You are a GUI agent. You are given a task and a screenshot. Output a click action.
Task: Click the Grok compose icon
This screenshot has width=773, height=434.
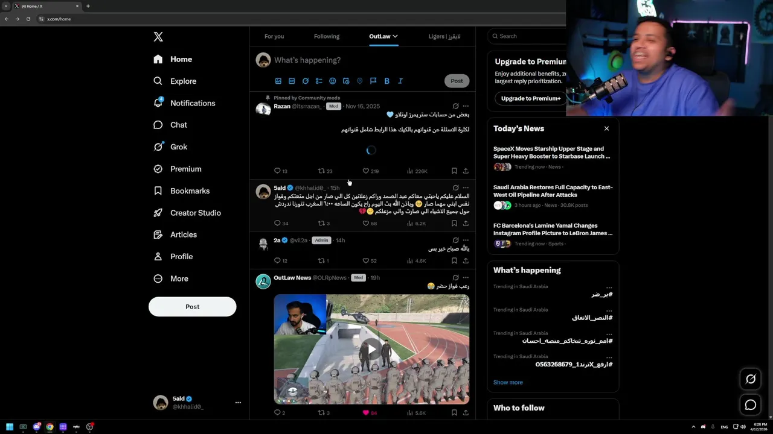tap(306, 81)
